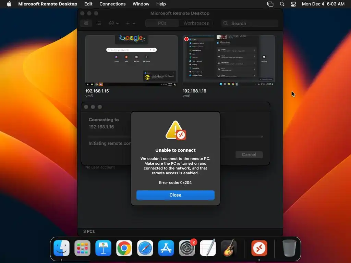
Task: Open Control Center in menu bar
Action: tap(293, 4)
